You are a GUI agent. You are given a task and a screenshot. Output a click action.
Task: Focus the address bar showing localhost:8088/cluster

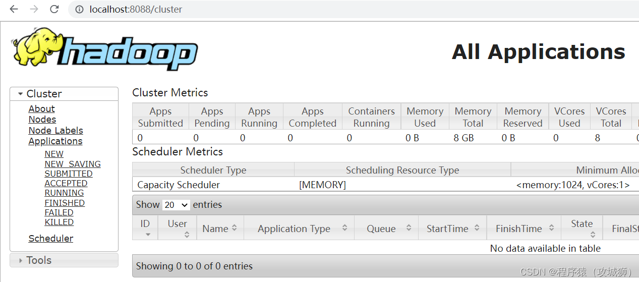pos(353,9)
